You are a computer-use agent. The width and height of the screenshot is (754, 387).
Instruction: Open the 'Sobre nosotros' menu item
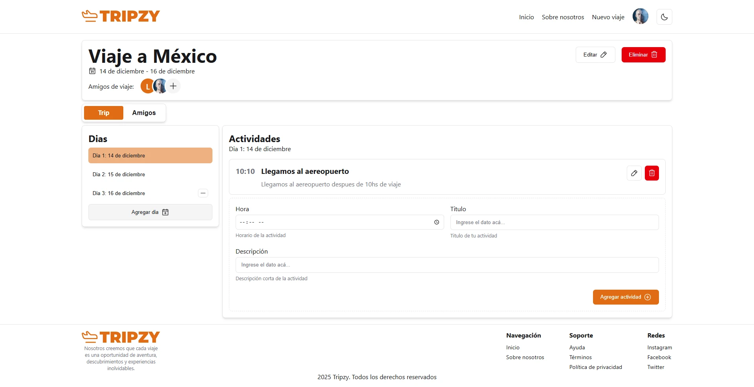click(563, 17)
